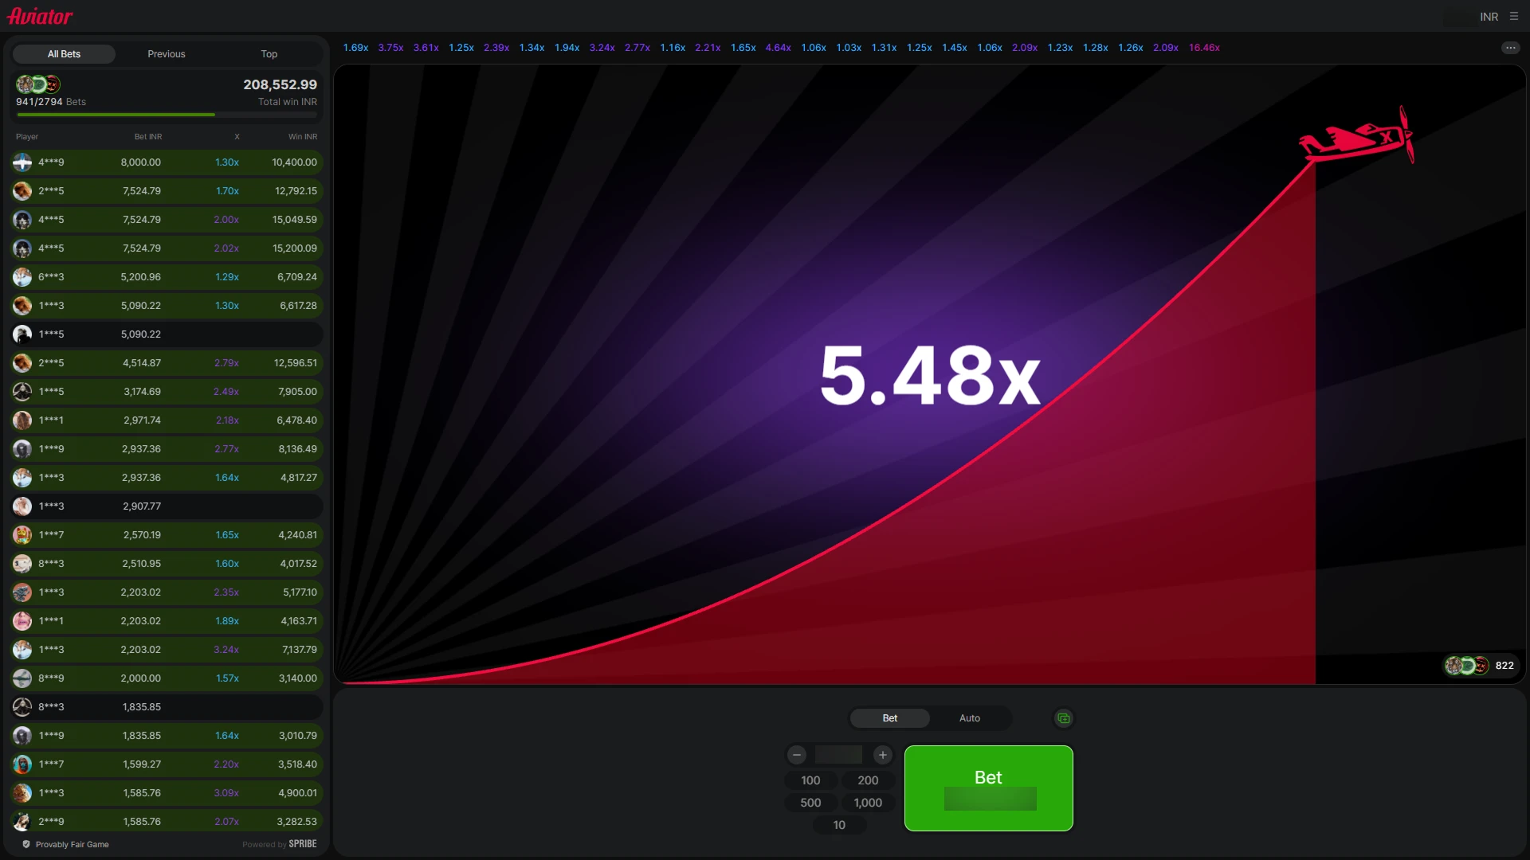Image resolution: width=1530 pixels, height=860 pixels.
Task: Select the INR currency toggle
Action: coord(1489,16)
